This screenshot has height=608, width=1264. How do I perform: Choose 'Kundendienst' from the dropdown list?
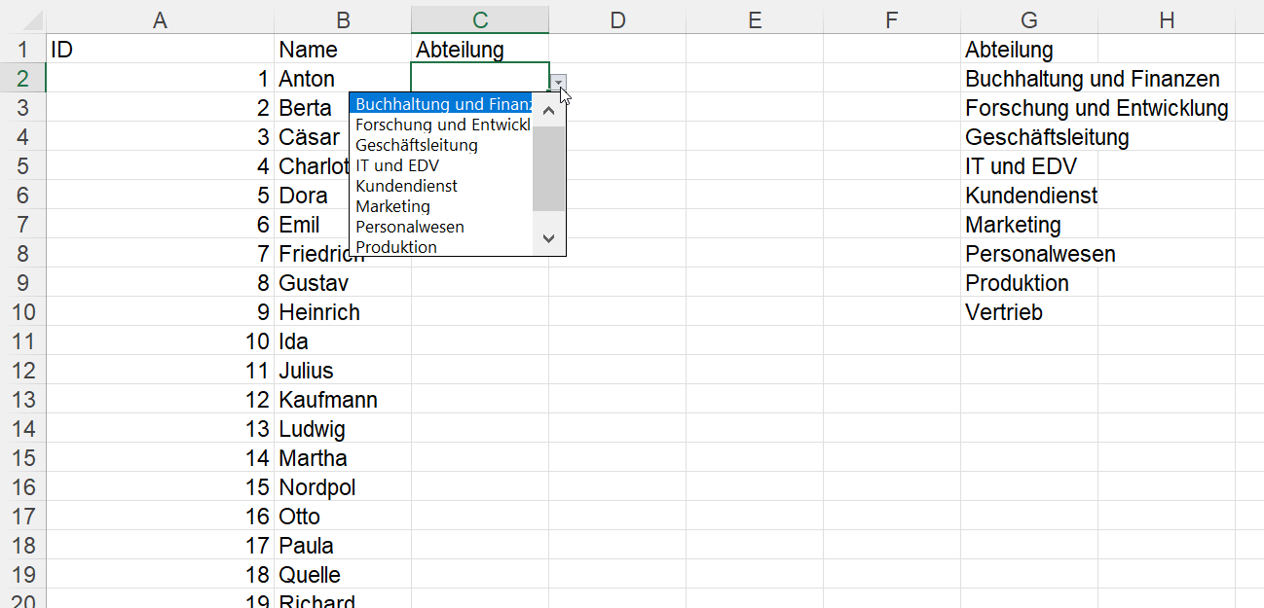[x=406, y=186]
